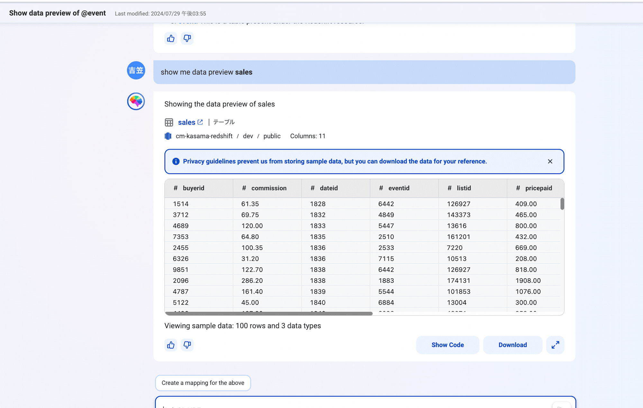Dismiss the privacy guidelines banner
Image resolution: width=643 pixels, height=408 pixels.
(x=550, y=161)
